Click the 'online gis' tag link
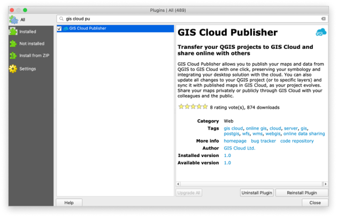This screenshot has height=217, width=337. (256, 129)
